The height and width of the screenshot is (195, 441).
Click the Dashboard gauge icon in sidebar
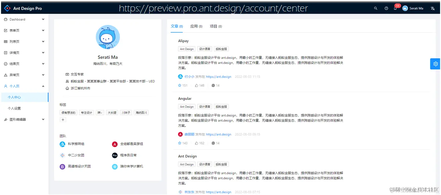[6, 19]
